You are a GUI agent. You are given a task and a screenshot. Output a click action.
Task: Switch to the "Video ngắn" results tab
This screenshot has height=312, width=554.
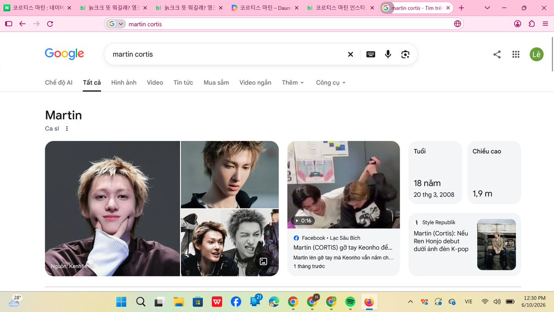click(x=255, y=83)
